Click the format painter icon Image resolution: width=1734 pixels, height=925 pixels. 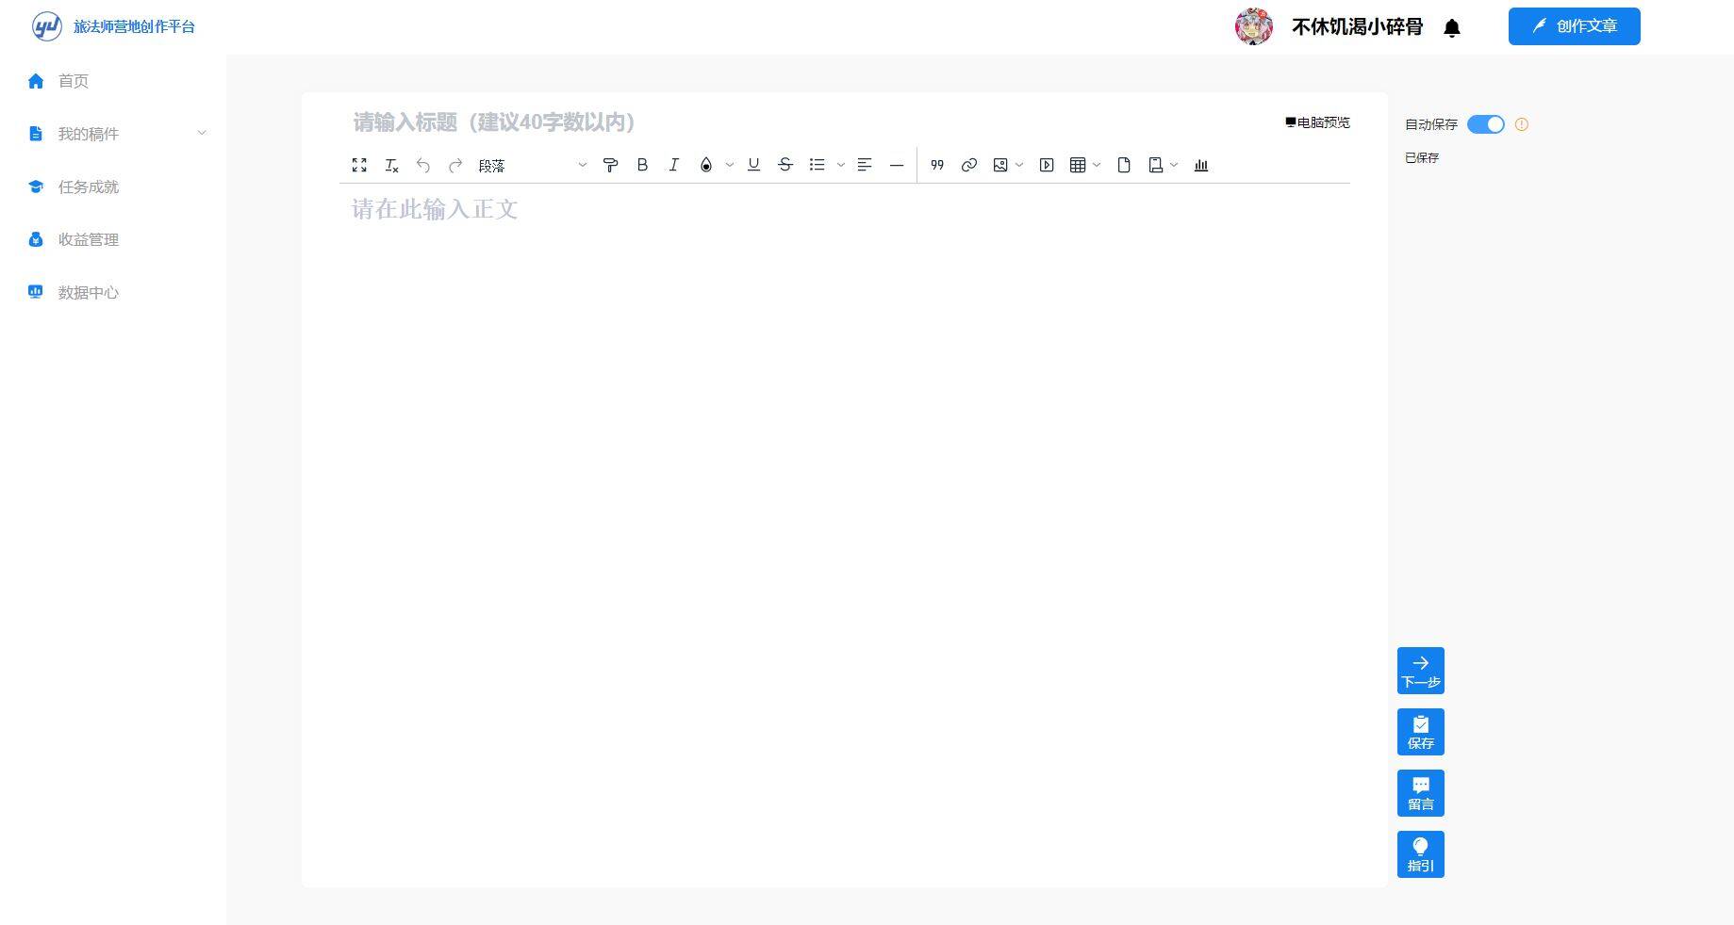click(610, 165)
